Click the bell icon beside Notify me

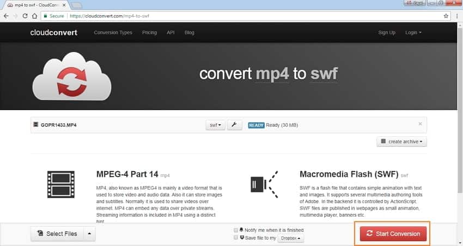tap(241, 230)
